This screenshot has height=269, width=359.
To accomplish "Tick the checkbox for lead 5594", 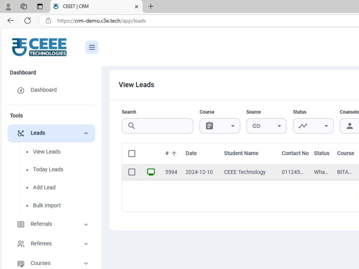I will (132, 172).
